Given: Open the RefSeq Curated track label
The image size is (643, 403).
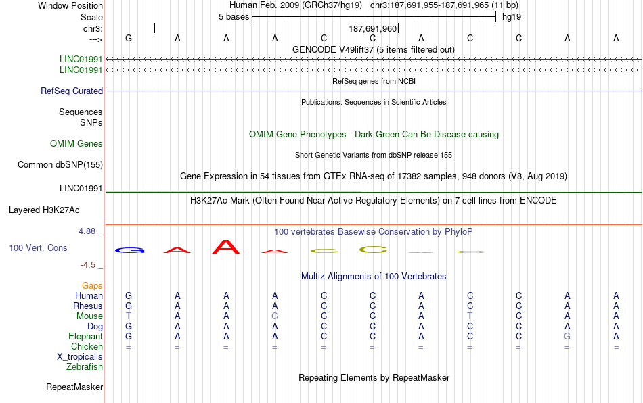Looking at the screenshot, I should 72,91.
